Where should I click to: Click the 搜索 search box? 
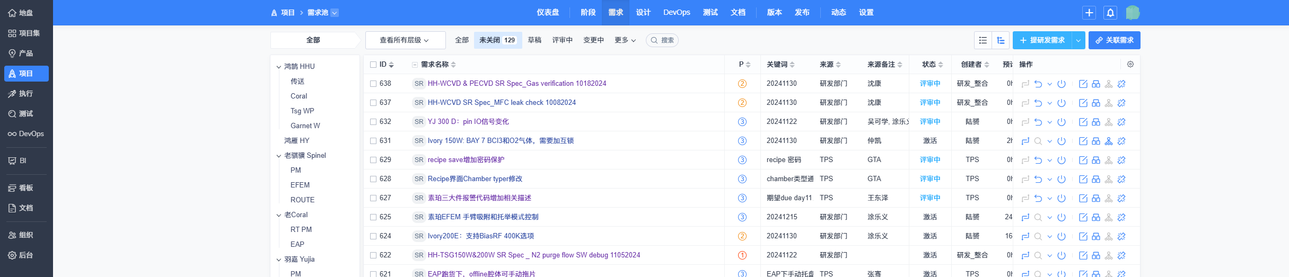(662, 40)
